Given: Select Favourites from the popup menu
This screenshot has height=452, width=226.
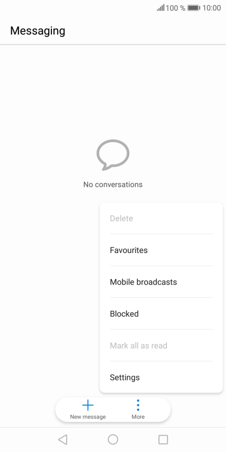Looking at the screenshot, I should tap(161, 250).
